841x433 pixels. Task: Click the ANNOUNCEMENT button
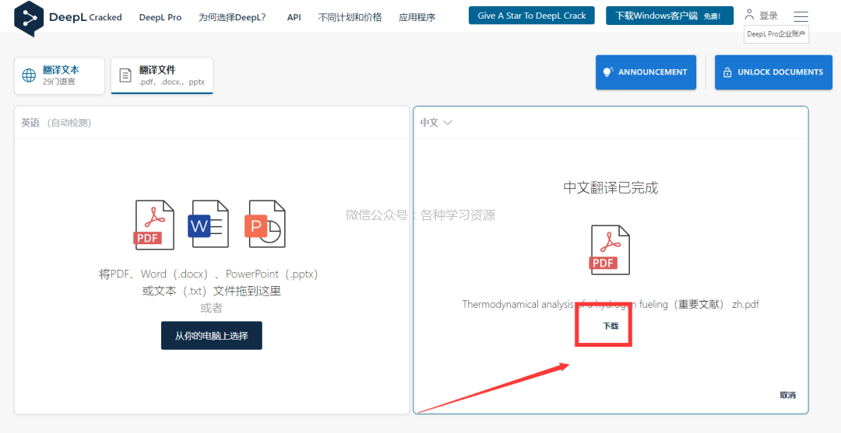[x=646, y=72]
